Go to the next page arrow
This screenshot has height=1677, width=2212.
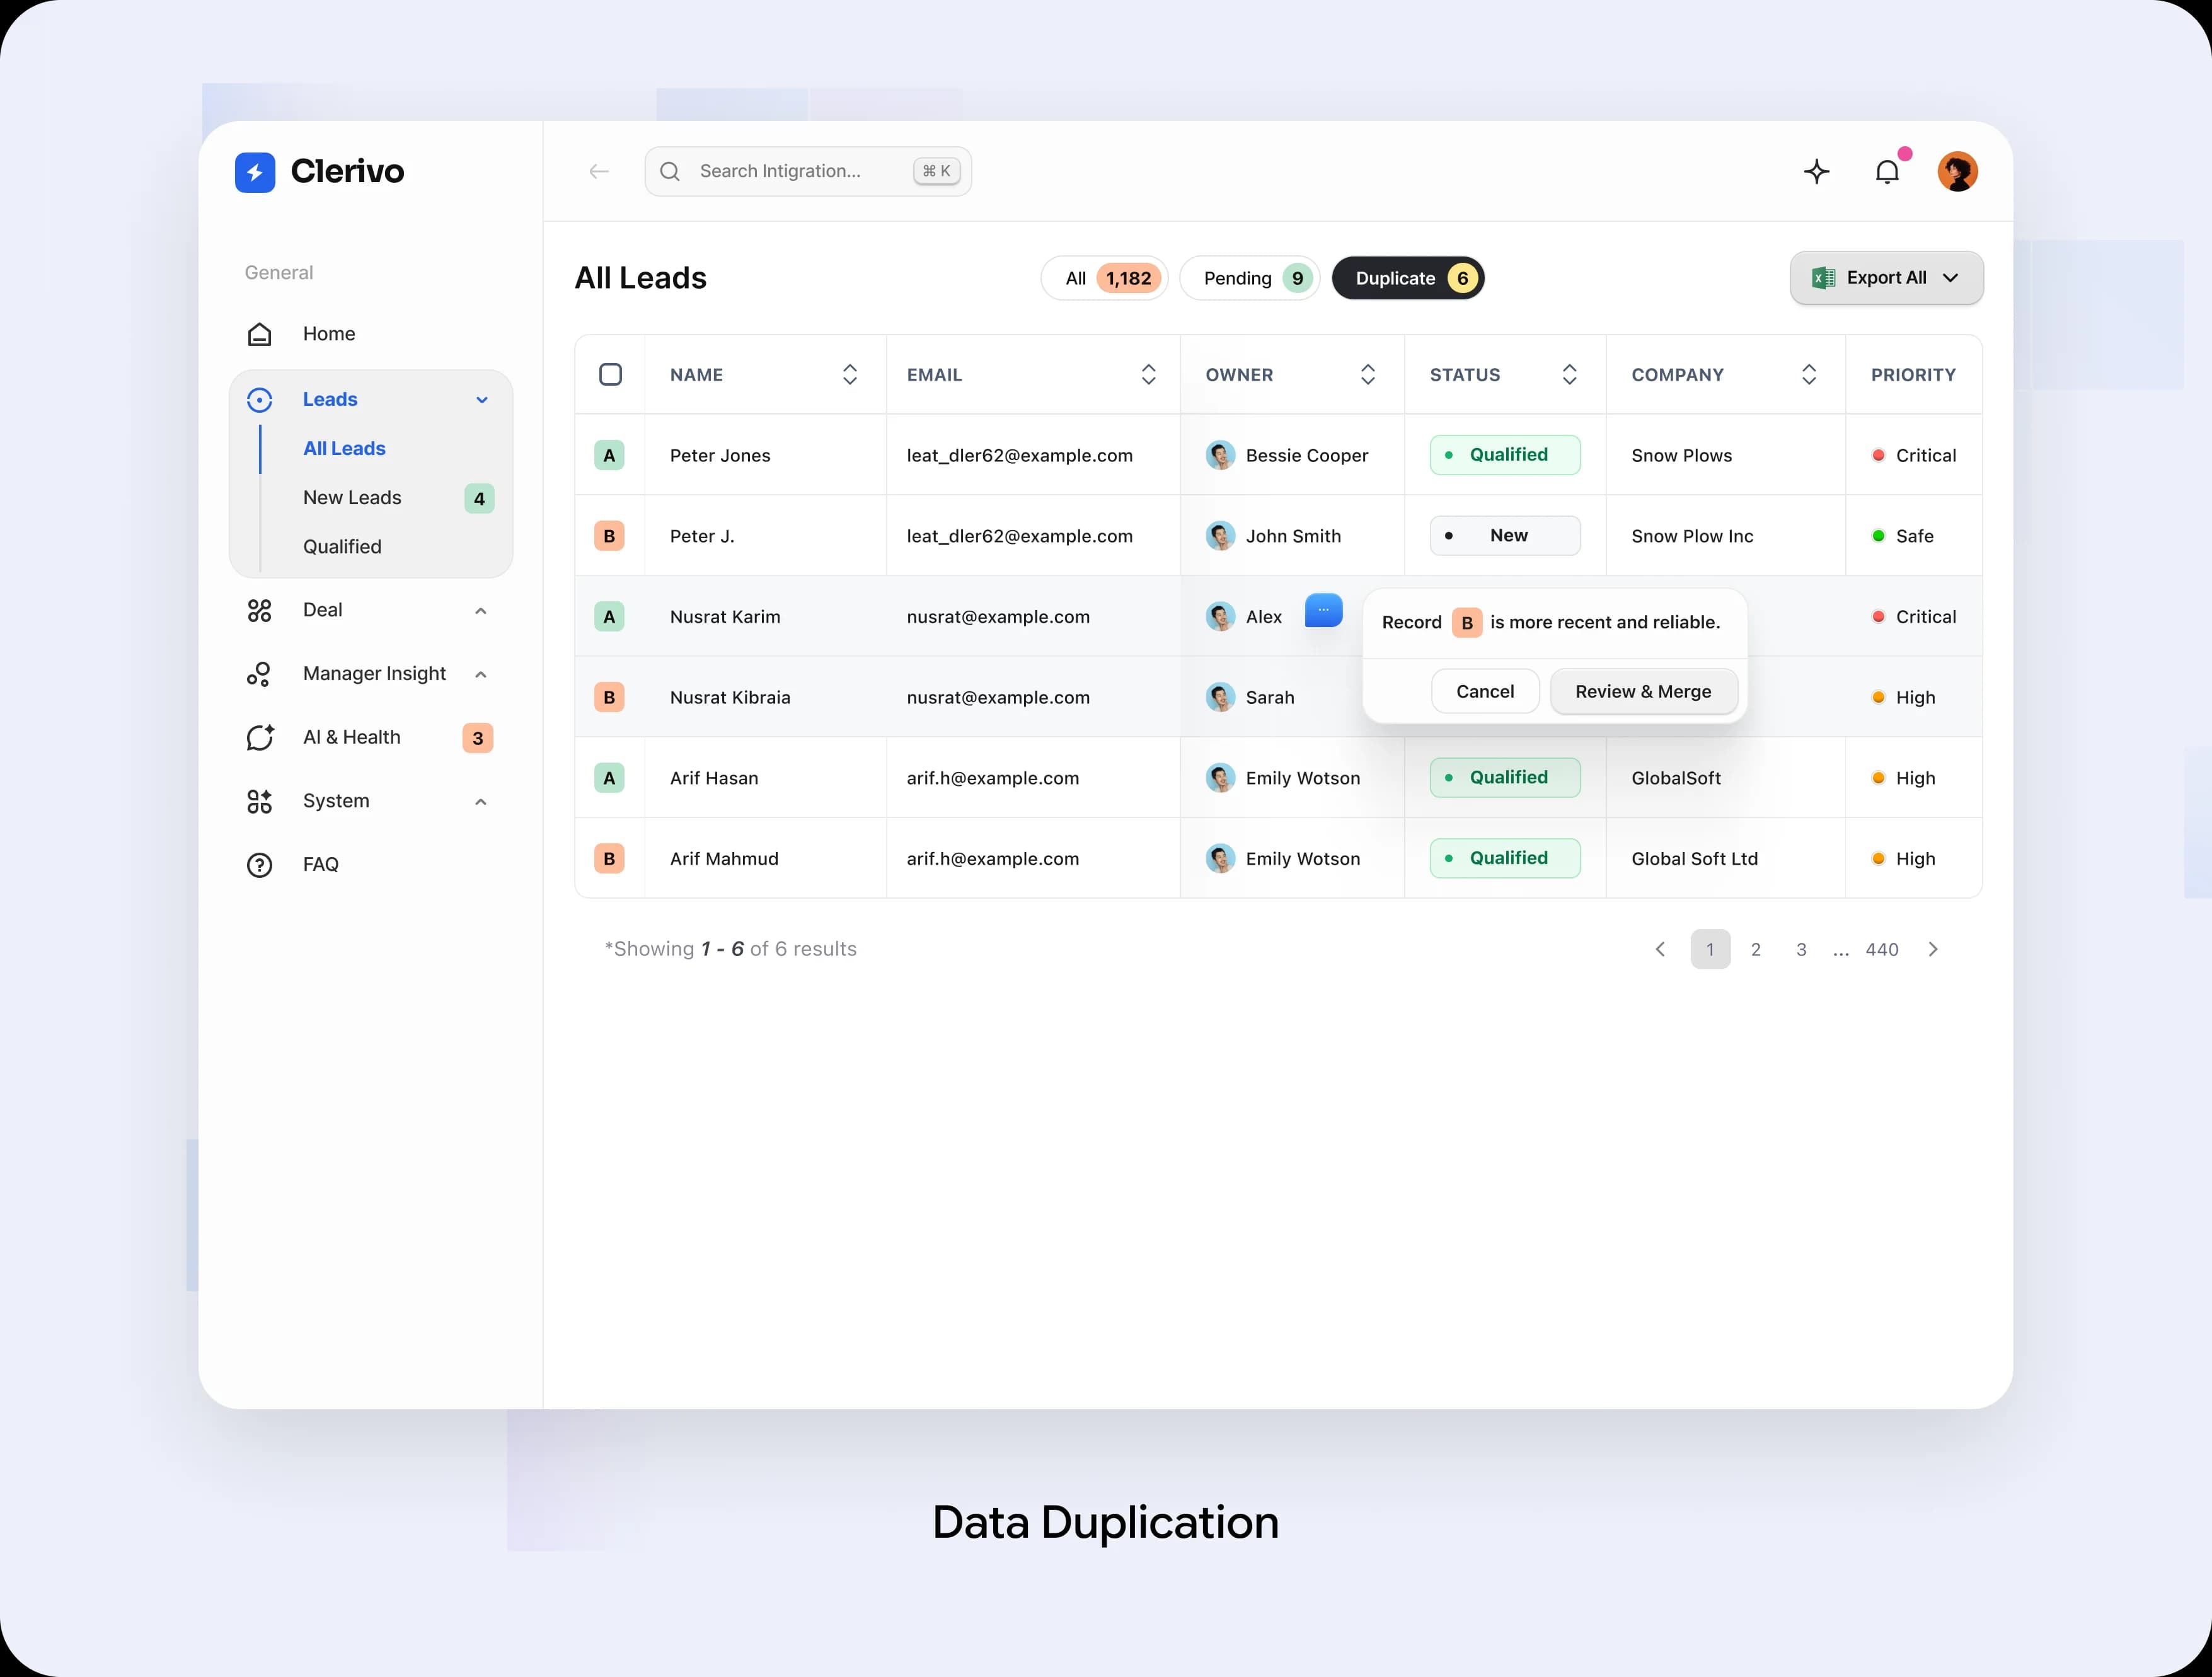click(x=1933, y=949)
